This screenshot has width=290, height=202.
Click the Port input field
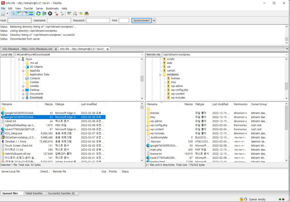[x=124, y=21]
